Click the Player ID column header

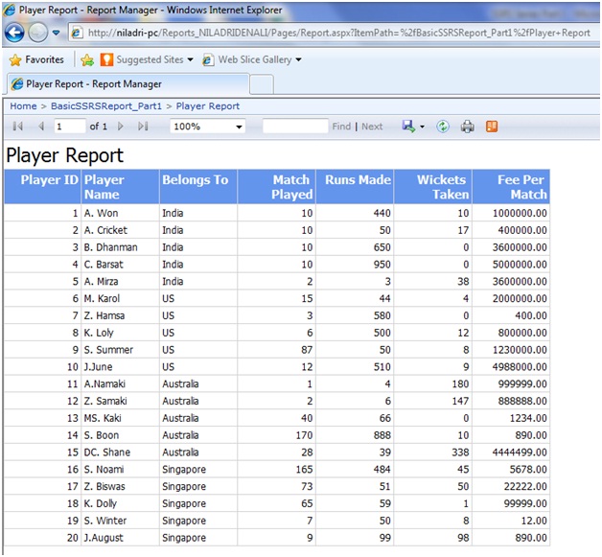click(42, 187)
